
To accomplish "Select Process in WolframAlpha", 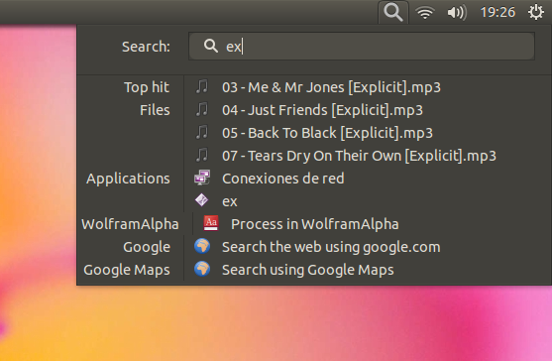I will click(x=315, y=224).
